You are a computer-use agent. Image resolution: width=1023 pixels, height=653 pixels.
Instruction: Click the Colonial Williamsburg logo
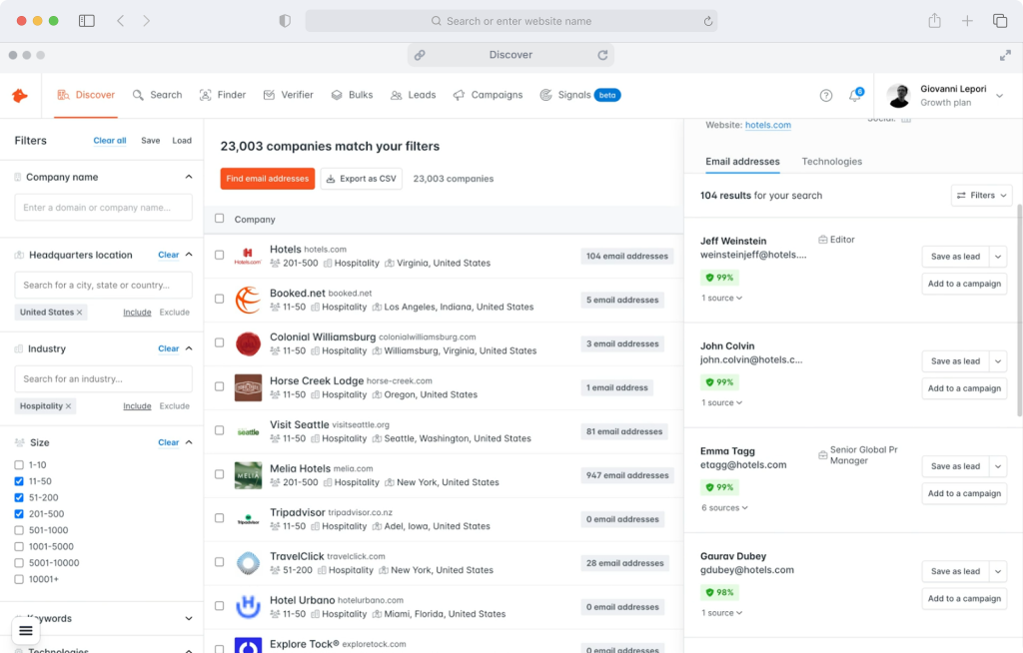(x=248, y=343)
